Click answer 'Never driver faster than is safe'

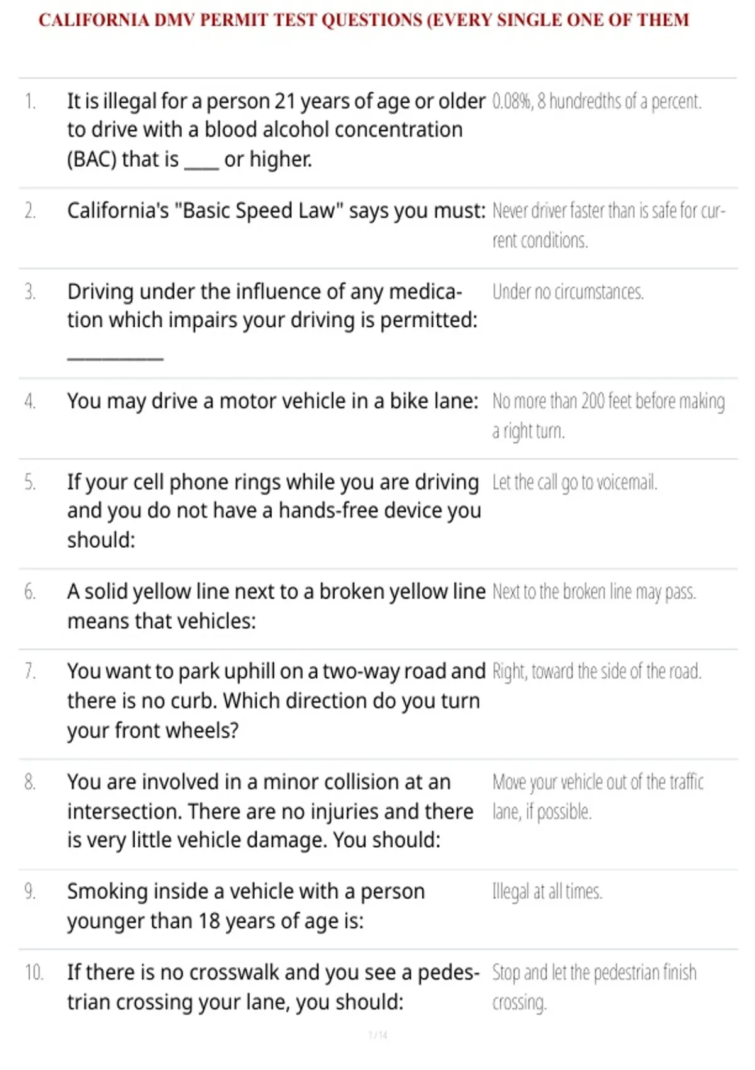[609, 225]
